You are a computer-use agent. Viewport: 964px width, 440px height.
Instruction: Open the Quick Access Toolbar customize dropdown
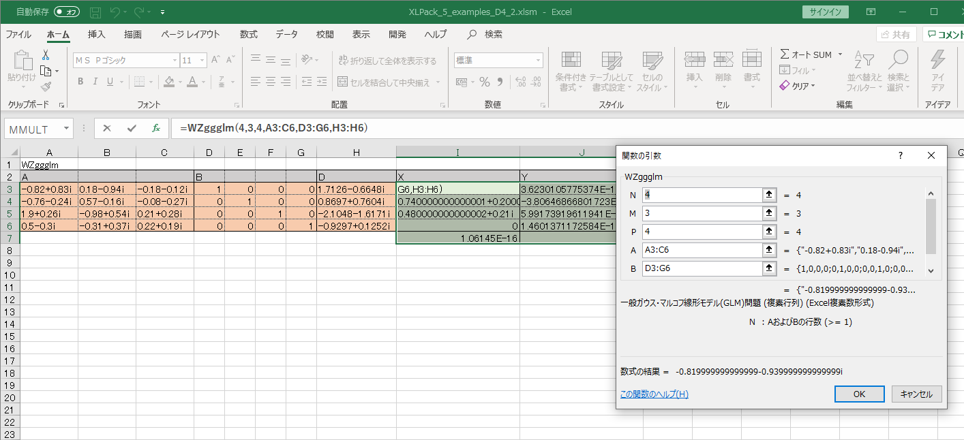[162, 12]
